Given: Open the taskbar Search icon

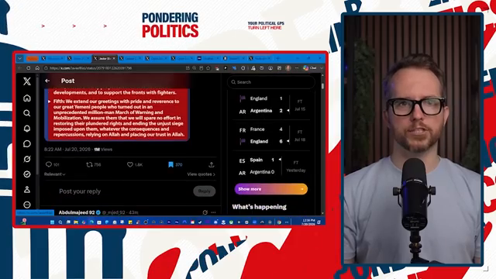Looking at the screenshot, I should (60, 222).
